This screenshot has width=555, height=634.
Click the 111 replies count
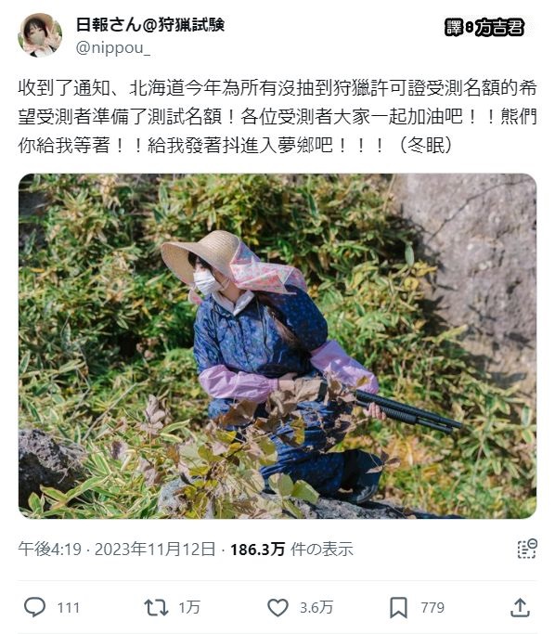point(69,608)
